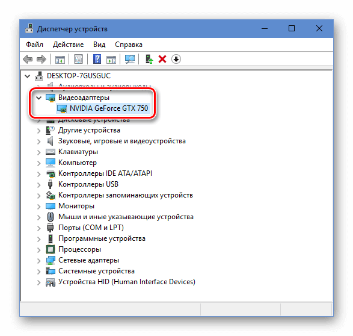Select the Мониторы text label
The height and width of the screenshot is (336, 353).
(76, 206)
